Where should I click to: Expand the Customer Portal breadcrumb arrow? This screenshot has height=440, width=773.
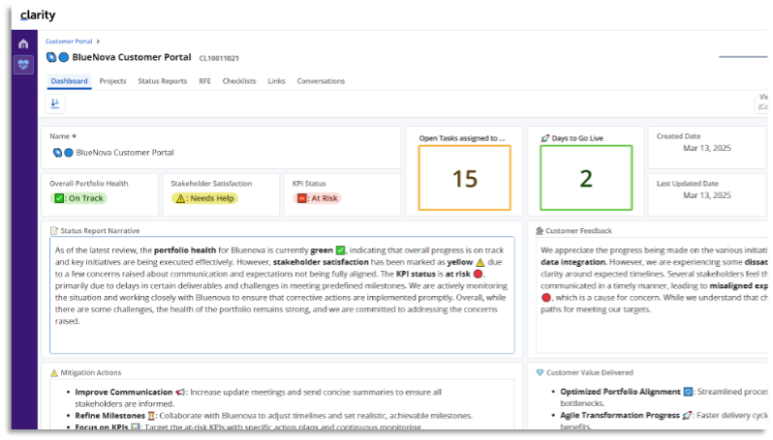point(98,42)
